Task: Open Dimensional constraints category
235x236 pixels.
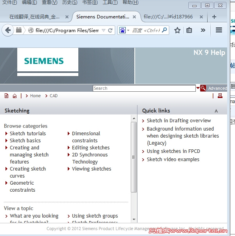Action: pyautogui.click(x=86, y=137)
